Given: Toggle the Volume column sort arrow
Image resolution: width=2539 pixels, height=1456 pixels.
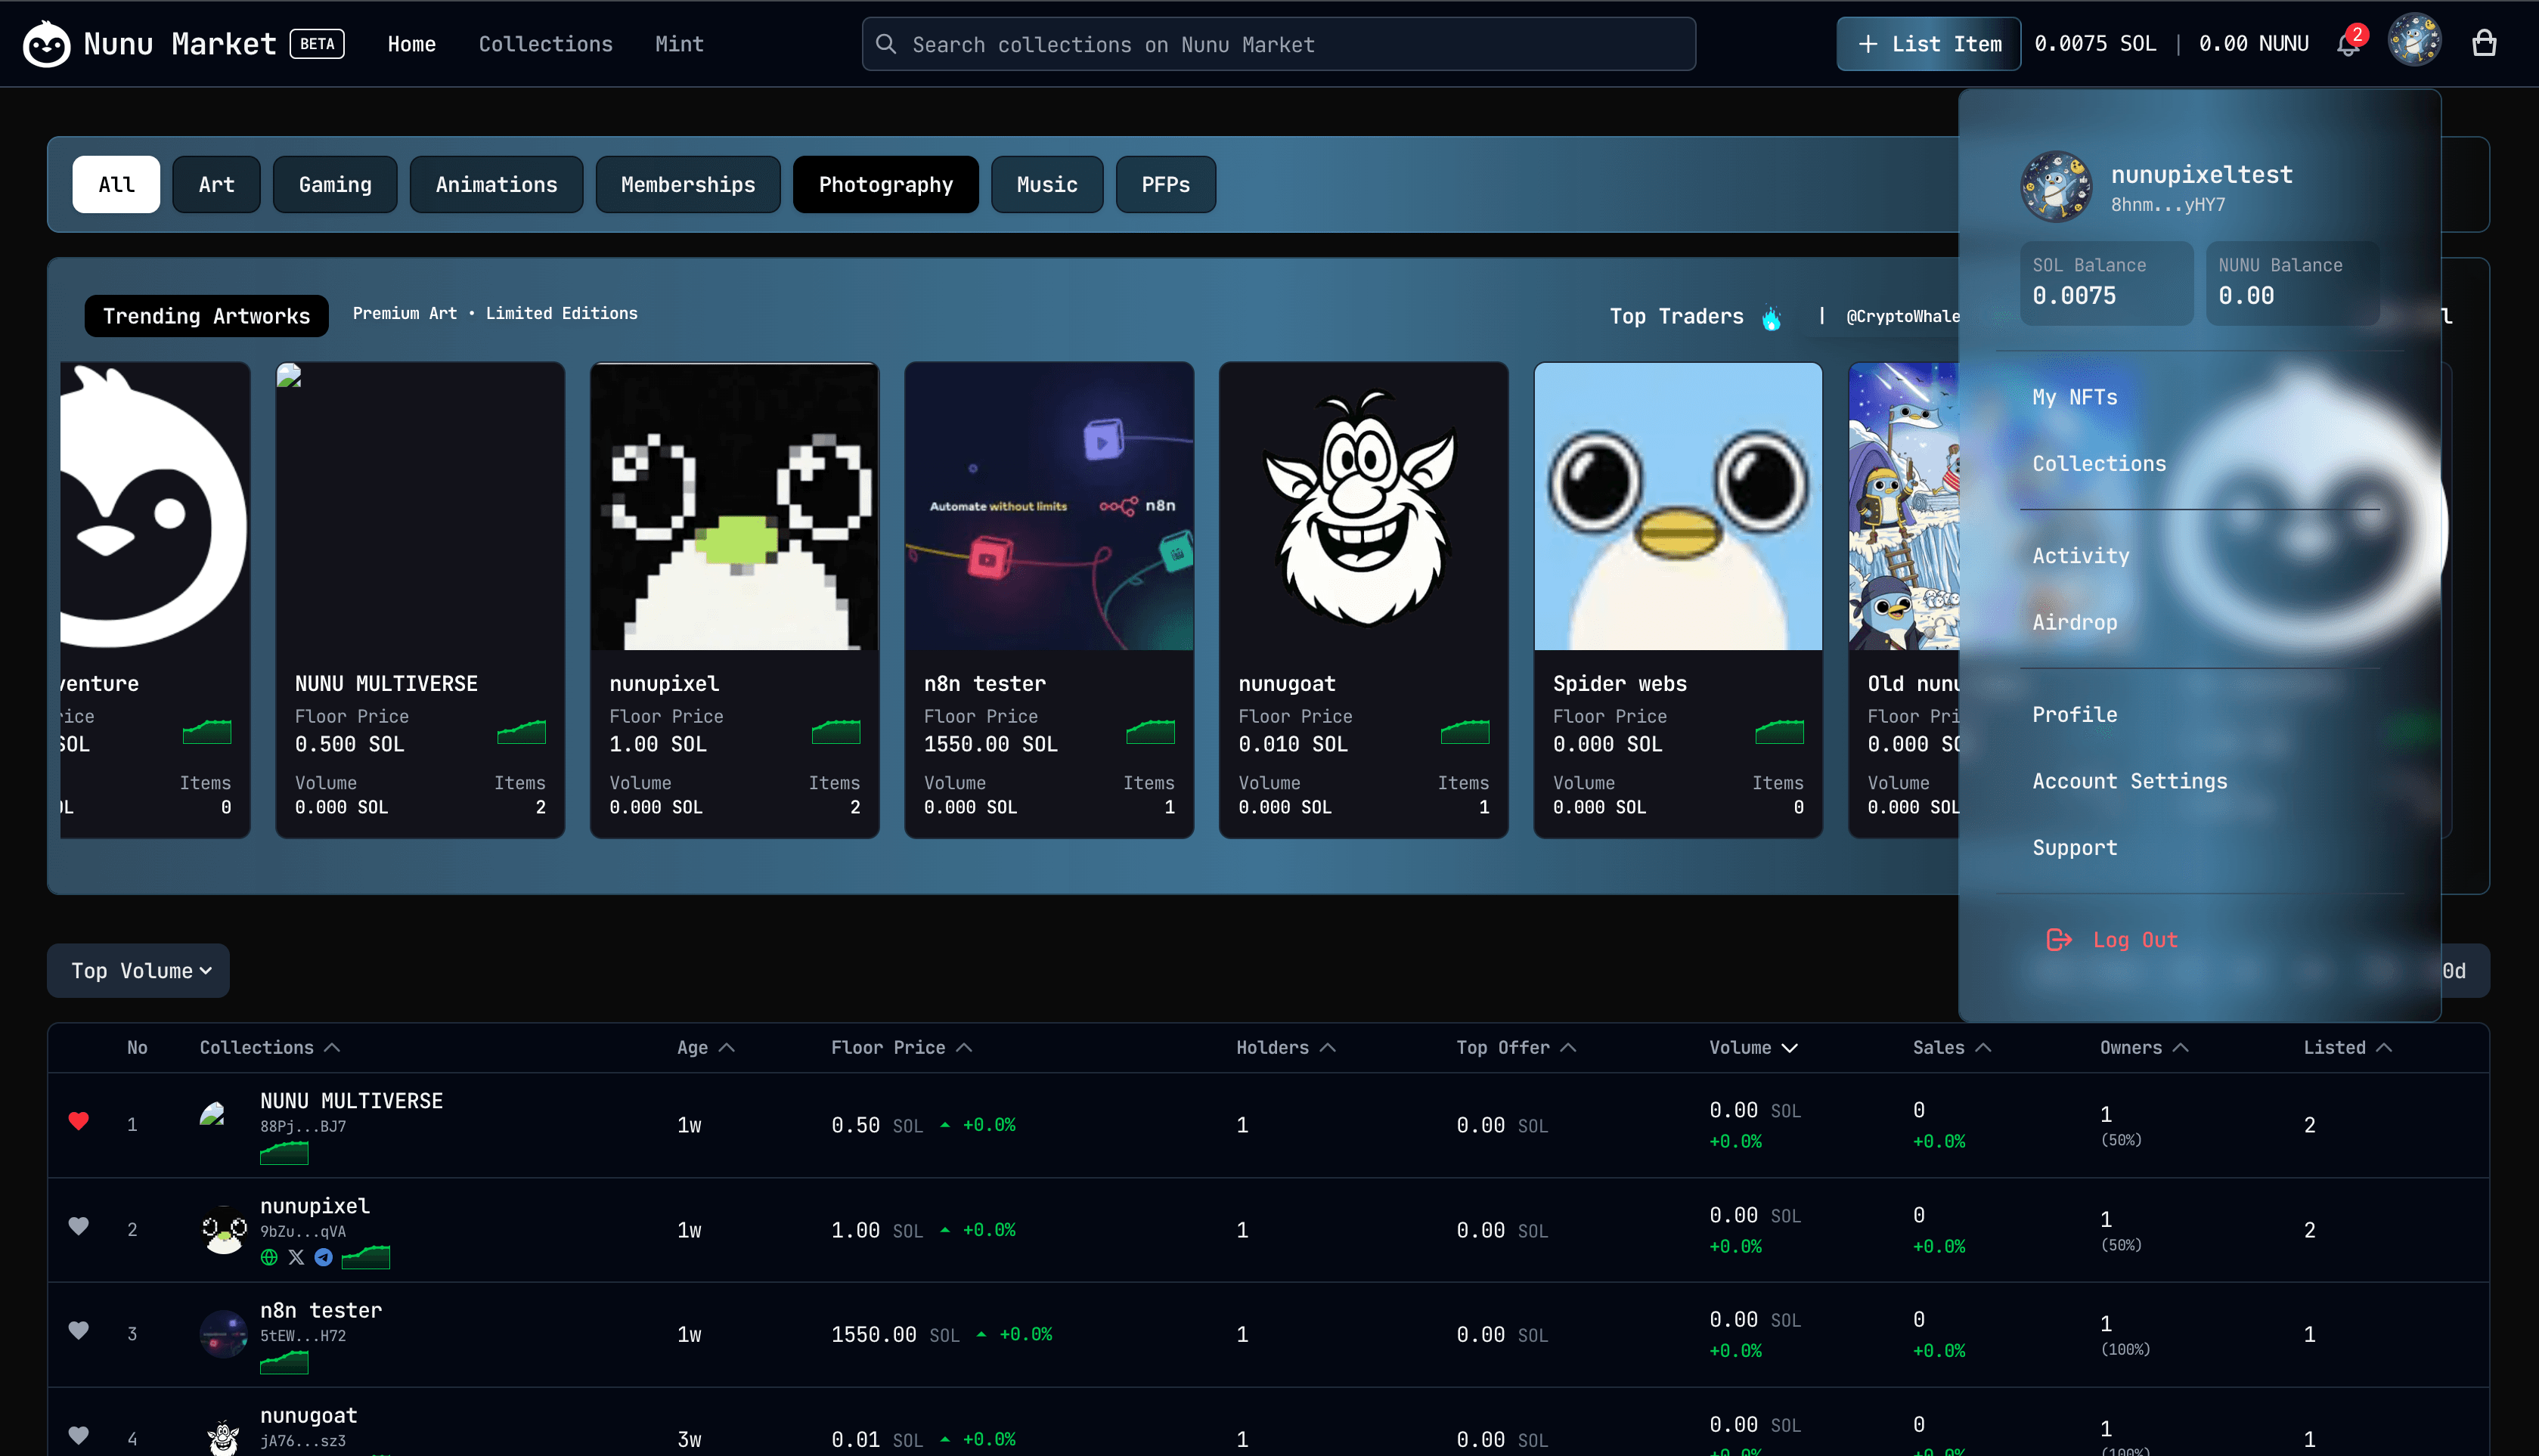Looking at the screenshot, I should (1790, 1047).
